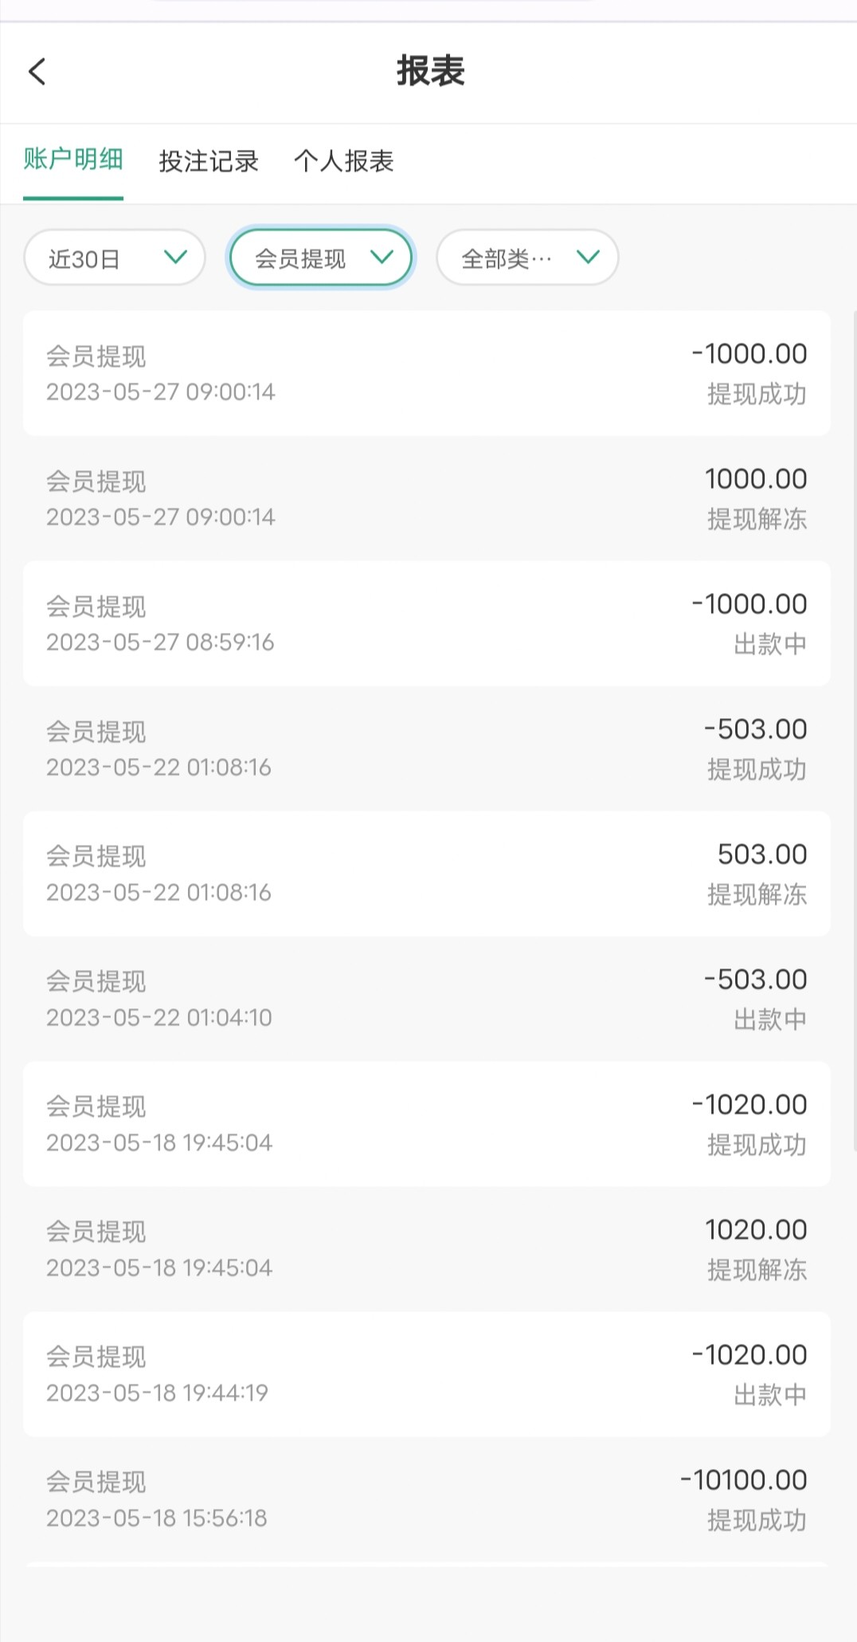
Task: Open the -1020.00 提现成功 record
Action: coord(427,1124)
